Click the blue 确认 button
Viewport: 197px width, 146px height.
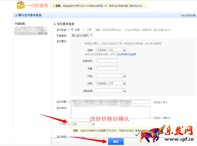116,141
